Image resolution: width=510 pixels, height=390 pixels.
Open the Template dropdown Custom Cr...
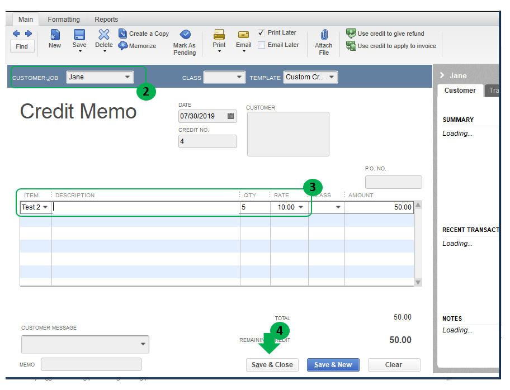click(x=332, y=77)
